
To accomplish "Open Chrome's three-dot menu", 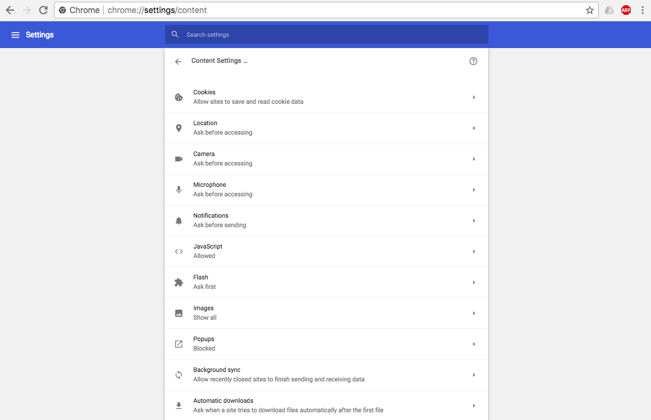I will (x=643, y=10).
